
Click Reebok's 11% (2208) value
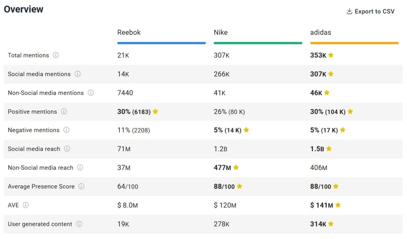[134, 130]
